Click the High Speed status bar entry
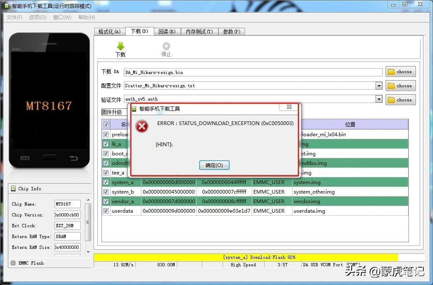The image size is (433, 285). click(x=243, y=265)
